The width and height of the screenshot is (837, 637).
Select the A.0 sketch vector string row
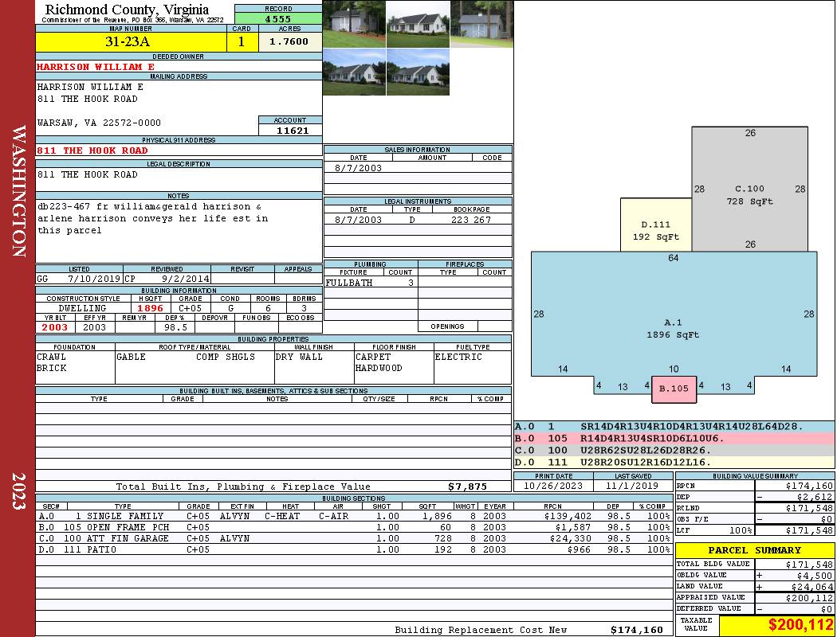tap(674, 427)
